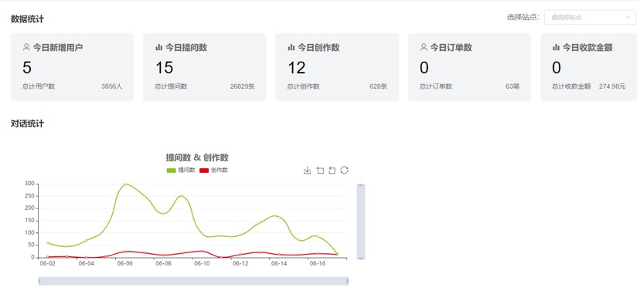Click the total questions value 26829条

[243, 86]
